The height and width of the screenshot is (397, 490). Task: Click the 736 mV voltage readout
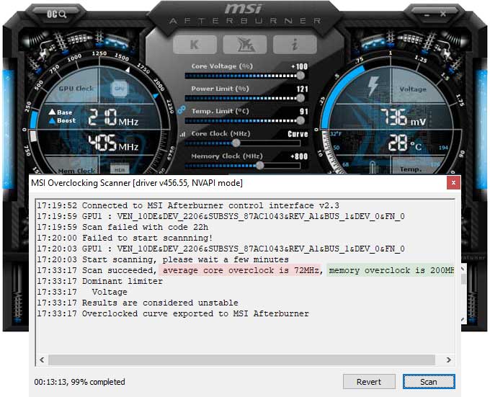403,117
